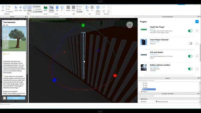Click the BrickColor swatch in Properties

(x=156, y=101)
